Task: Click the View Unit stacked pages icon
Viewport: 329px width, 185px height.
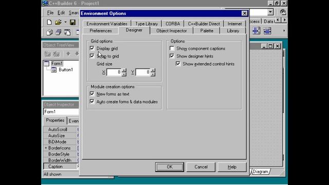Action: [x=49, y=32]
